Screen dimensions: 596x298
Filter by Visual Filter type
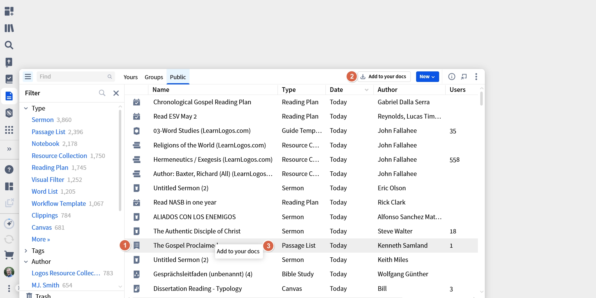[48, 180]
